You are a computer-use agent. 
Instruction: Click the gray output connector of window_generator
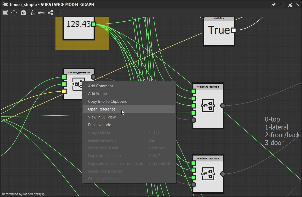93,77
